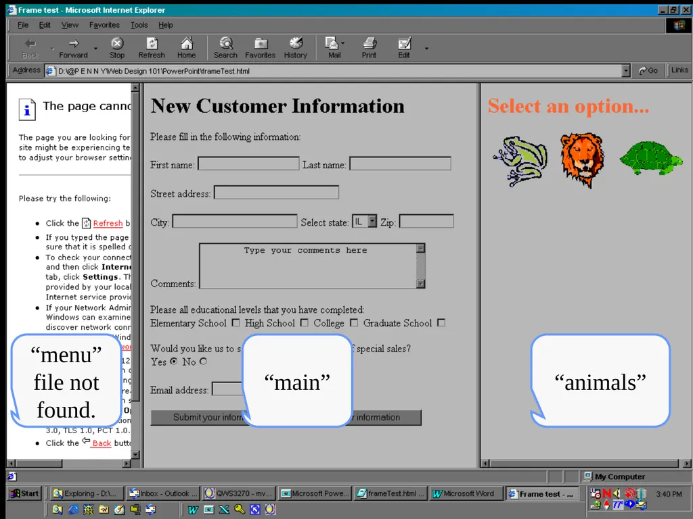Screen dimensions: 693x519
Task: Click in the Zip field
Action: (426, 221)
